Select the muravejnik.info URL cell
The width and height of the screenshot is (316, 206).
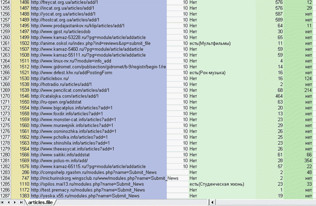click(x=99, y=125)
